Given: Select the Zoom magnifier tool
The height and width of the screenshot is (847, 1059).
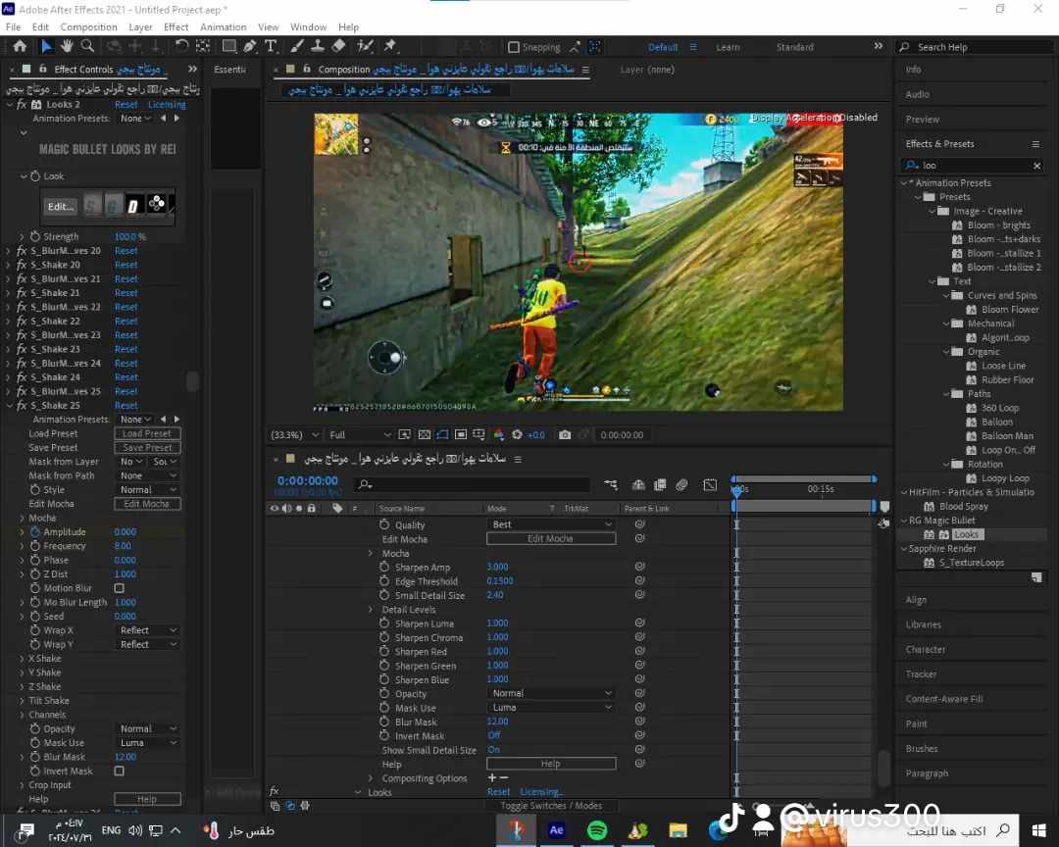Looking at the screenshot, I should pyautogui.click(x=87, y=46).
